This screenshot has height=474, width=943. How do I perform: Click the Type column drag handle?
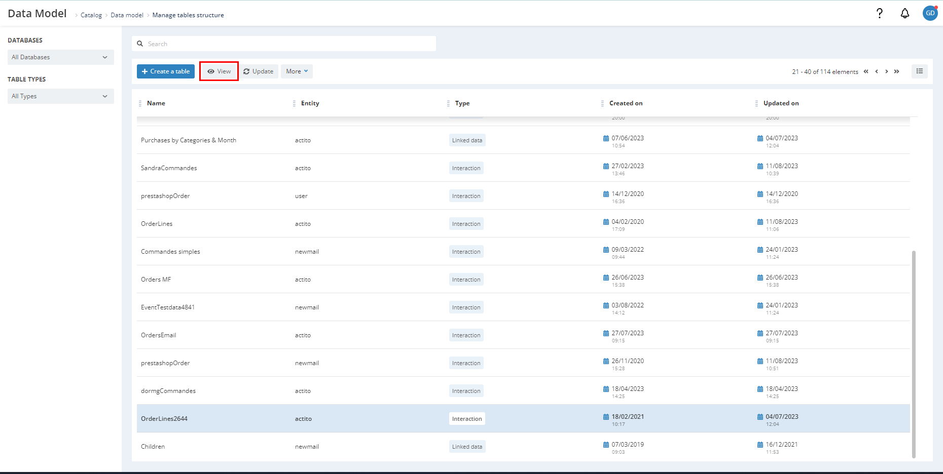coord(449,103)
